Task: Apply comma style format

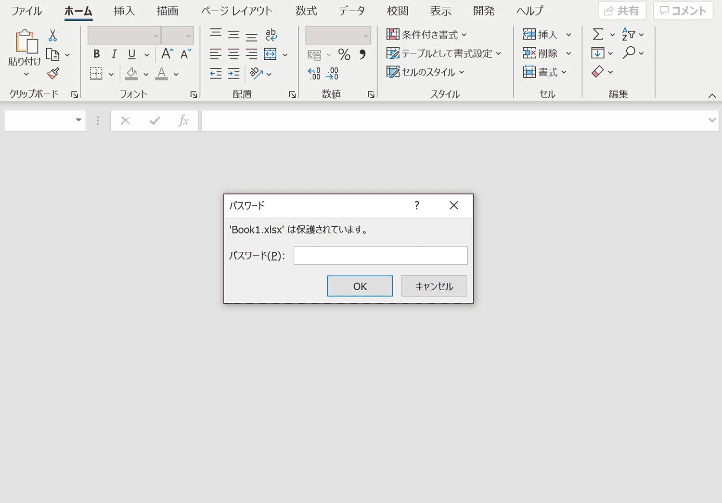Action: (x=362, y=54)
